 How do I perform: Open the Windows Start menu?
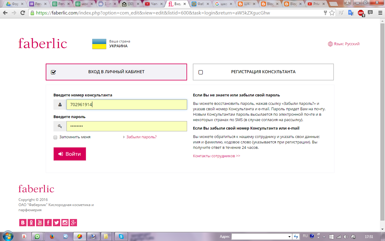click(8, 236)
